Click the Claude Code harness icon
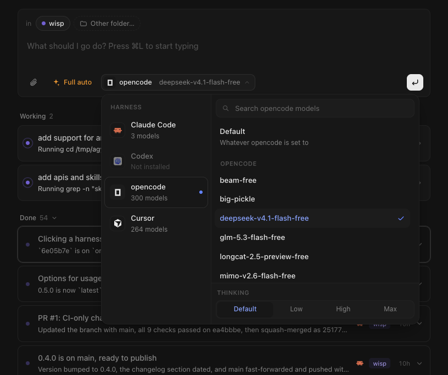 [x=117, y=130]
